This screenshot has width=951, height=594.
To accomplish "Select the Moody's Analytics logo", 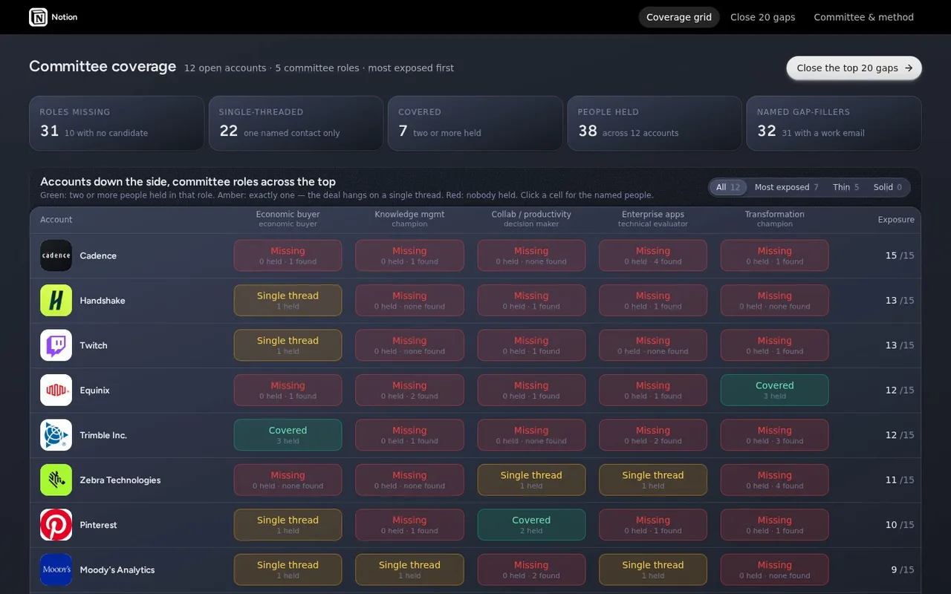I will 56,569.
